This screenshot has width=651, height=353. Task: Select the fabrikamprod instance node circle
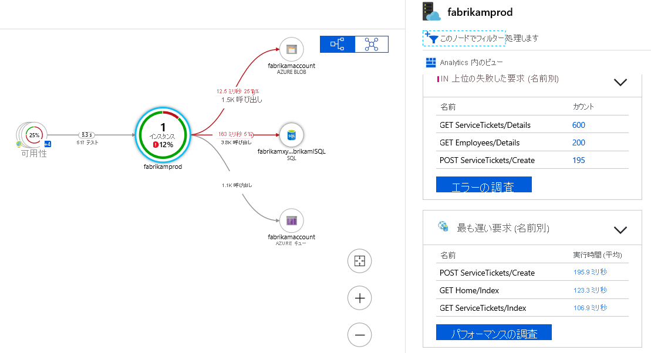click(x=163, y=135)
